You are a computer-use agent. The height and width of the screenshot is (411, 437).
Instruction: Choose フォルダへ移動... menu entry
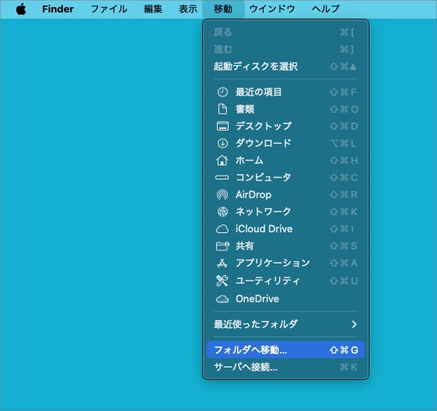click(x=285, y=350)
